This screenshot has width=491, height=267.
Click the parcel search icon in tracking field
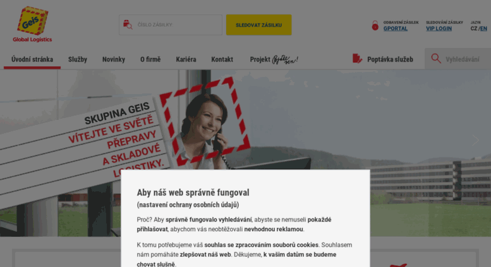[128, 25]
